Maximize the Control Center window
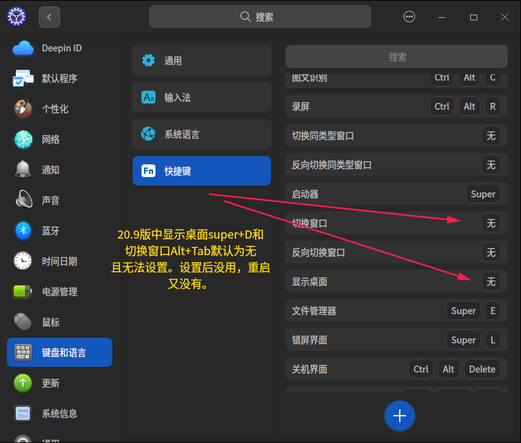The image size is (521, 443). [x=473, y=17]
